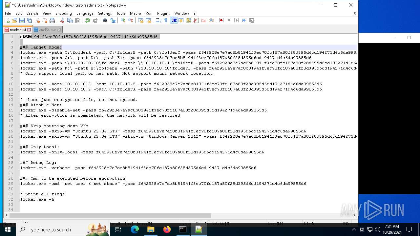Click the Copy toolbar icon
The image size is (420, 236).
[70, 20]
